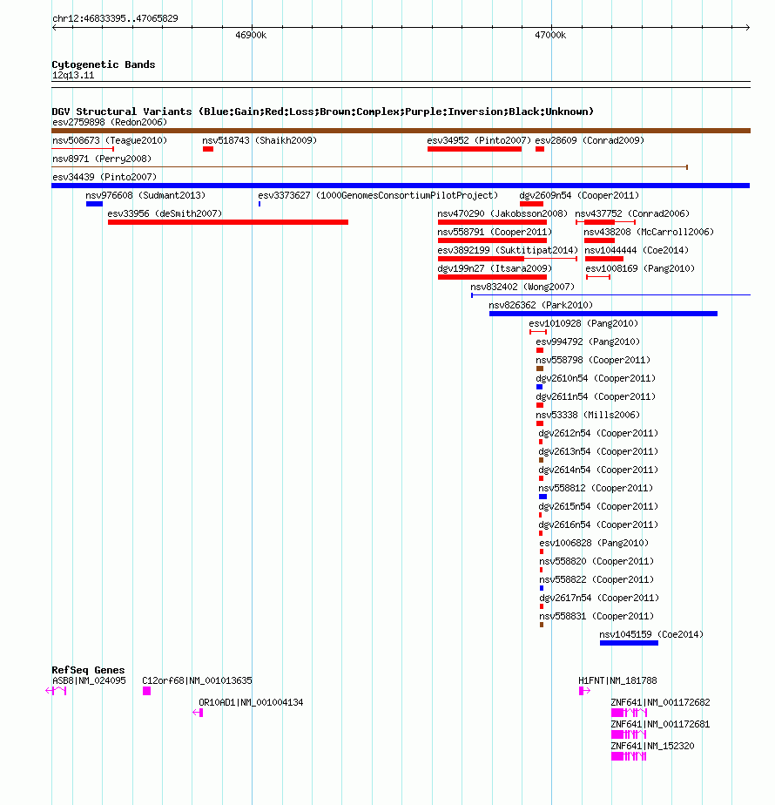This screenshot has height=805, width=775.
Task: Click the 46900k ruler label
Action: coord(251,35)
